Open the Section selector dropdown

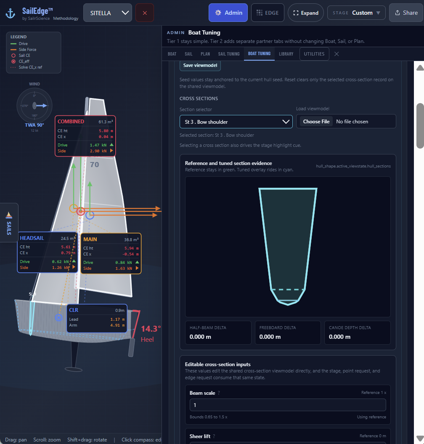[x=236, y=122]
